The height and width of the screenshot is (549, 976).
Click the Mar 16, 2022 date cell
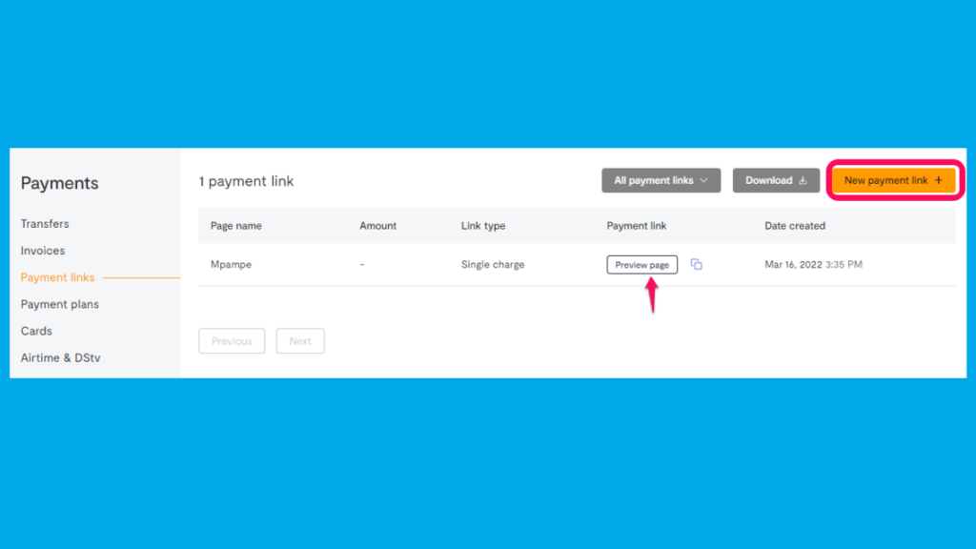pos(814,265)
